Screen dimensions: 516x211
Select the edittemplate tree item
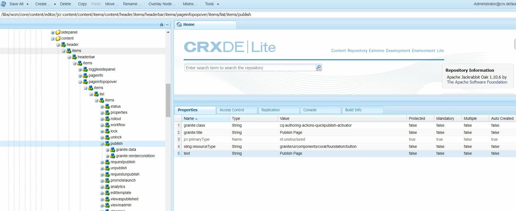[x=121, y=193]
